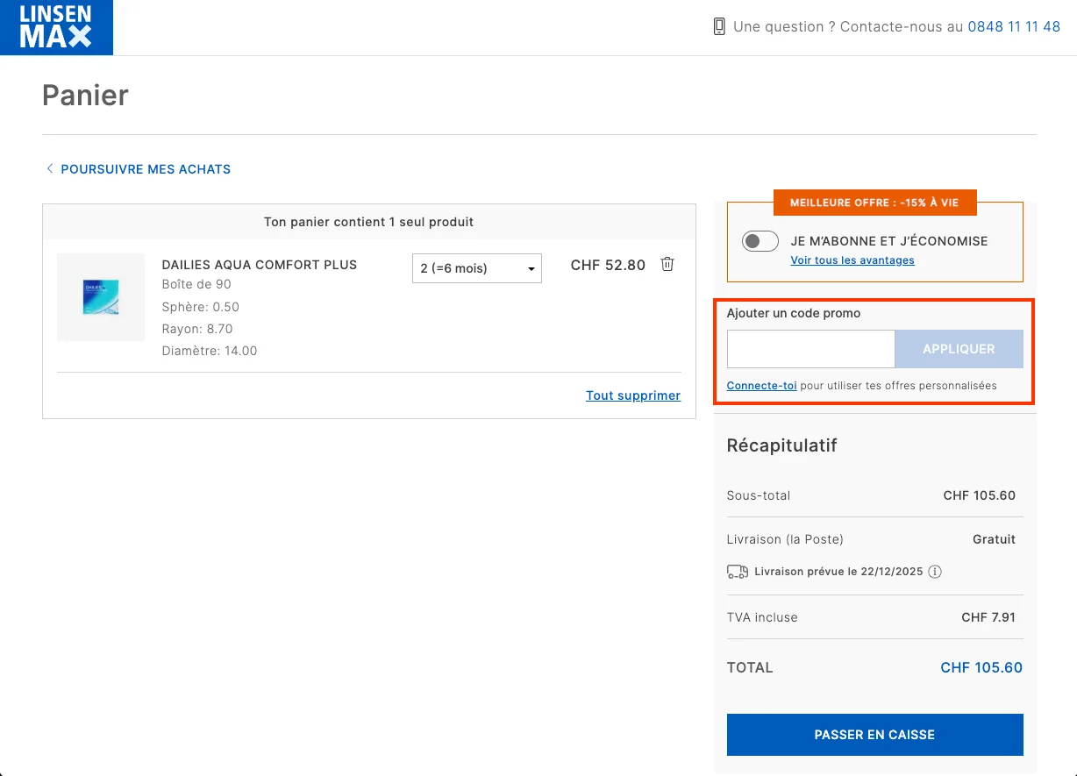Image resolution: width=1077 pixels, height=776 pixels.
Task: Click PASSER EN CAISSE to checkout
Action: (874, 734)
